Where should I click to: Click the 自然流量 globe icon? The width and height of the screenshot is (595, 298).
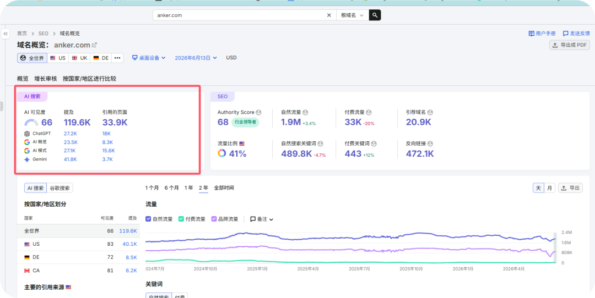[305, 113]
